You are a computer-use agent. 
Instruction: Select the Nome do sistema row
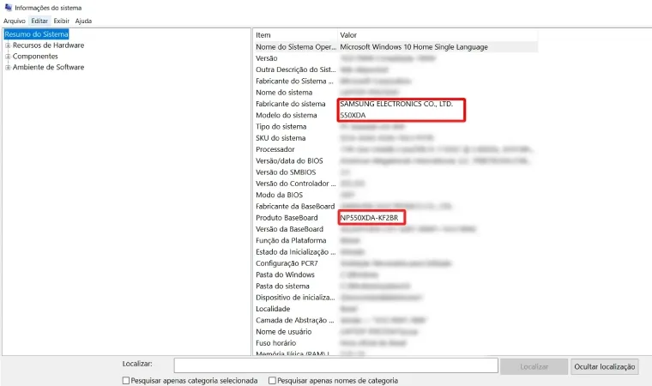coord(395,93)
